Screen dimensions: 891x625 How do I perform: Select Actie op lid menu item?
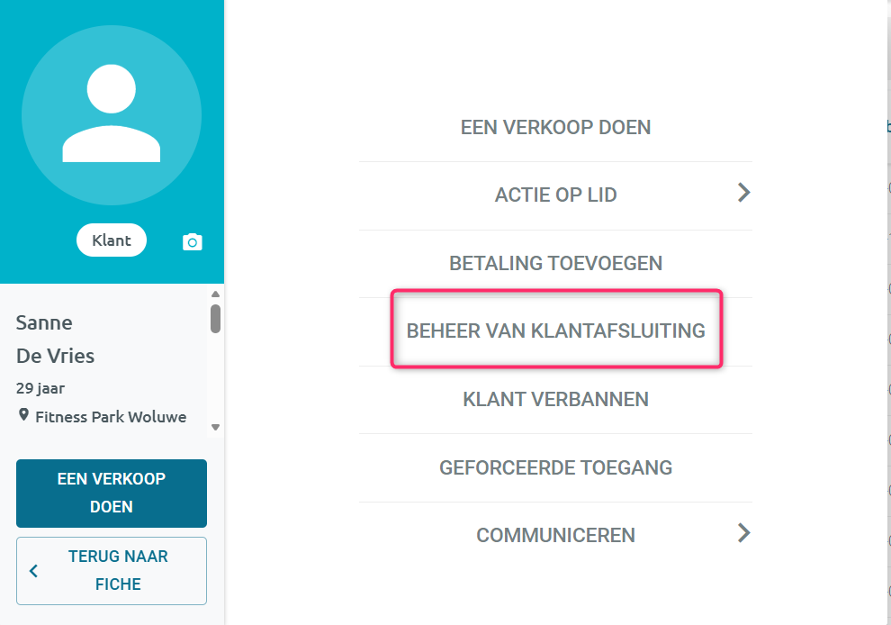pyautogui.click(x=555, y=195)
